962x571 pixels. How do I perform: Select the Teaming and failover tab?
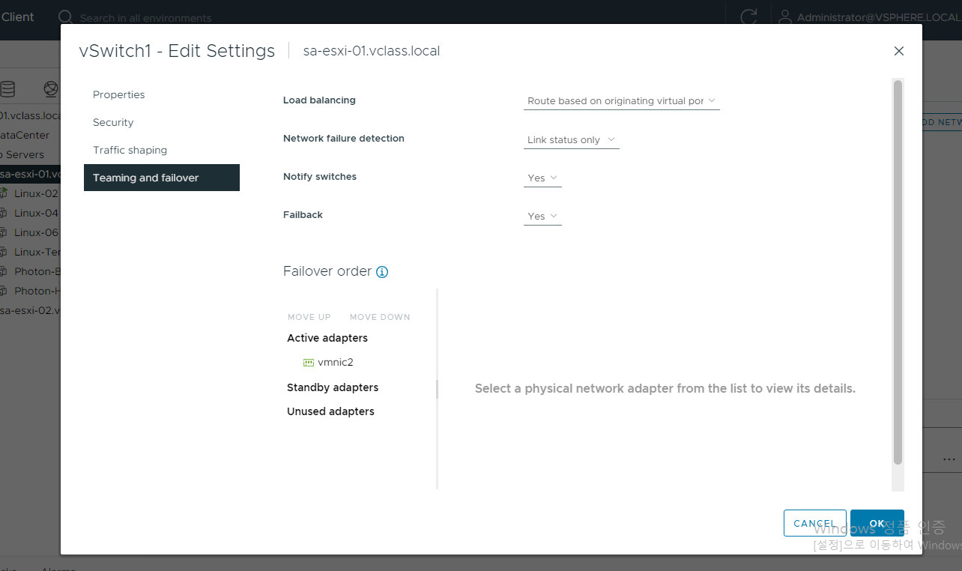(162, 178)
